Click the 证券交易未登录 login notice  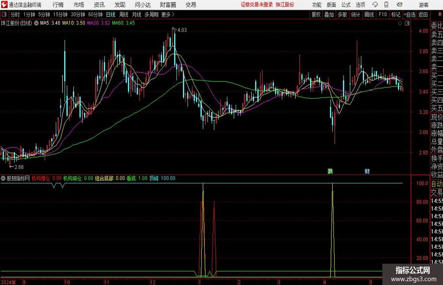tap(257, 5)
